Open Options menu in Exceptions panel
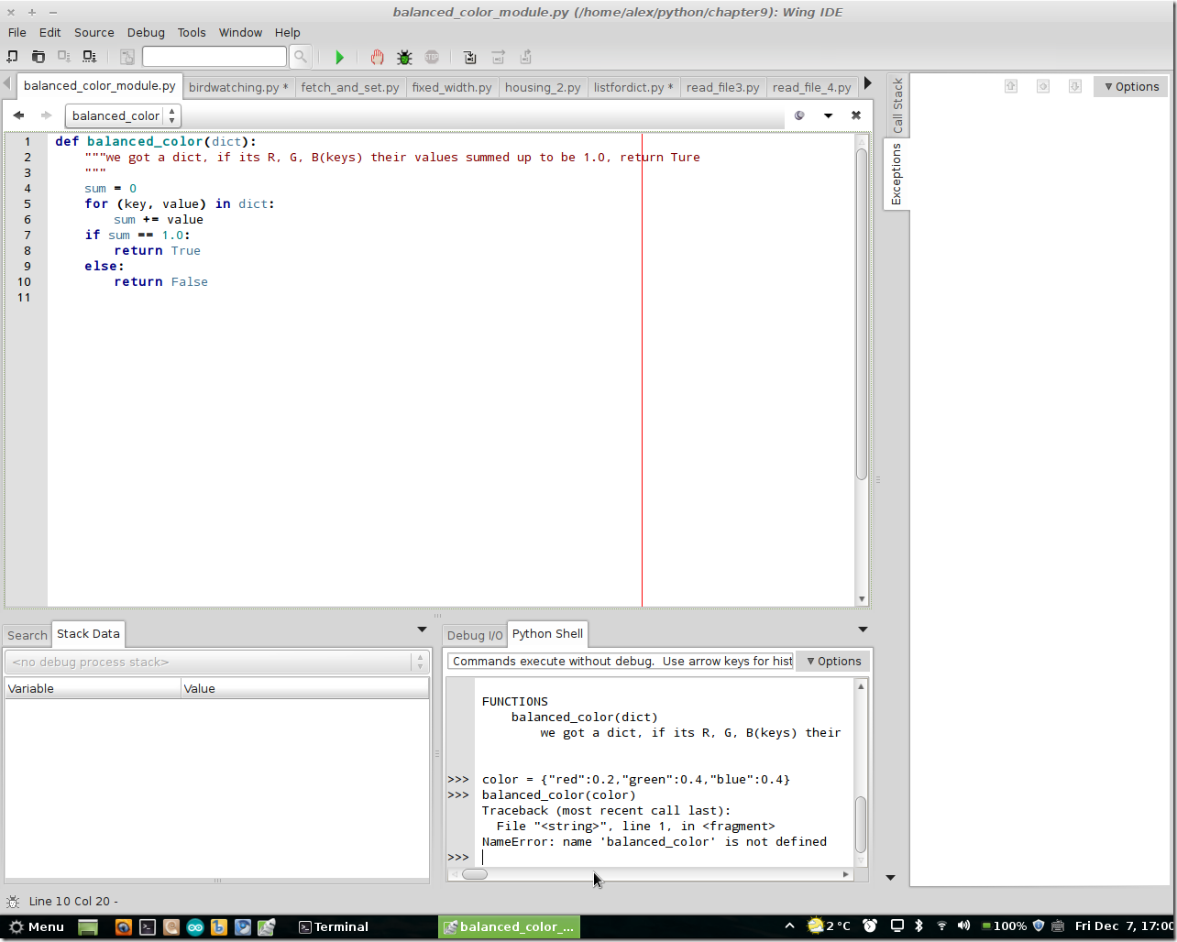The width and height of the screenshot is (1177, 942). click(x=1130, y=86)
